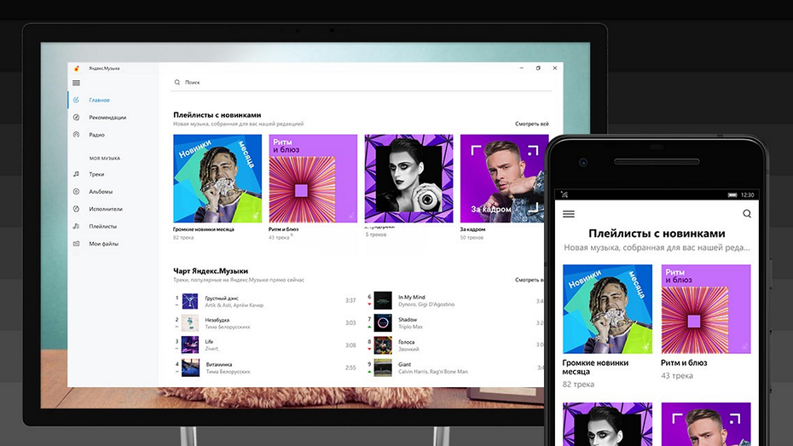Tap Новинки месяца cover on the phone
The width and height of the screenshot is (793, 446).
point(607,309)
